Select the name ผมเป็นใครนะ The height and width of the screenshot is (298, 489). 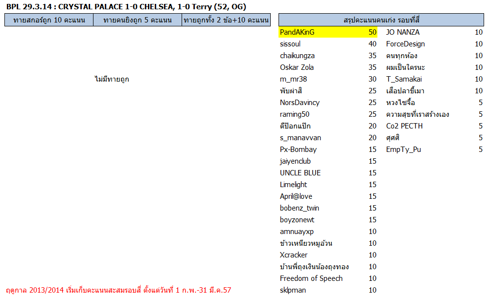[x=405, y=67]
